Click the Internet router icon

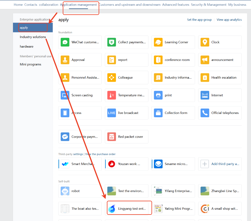pos(205,95)
